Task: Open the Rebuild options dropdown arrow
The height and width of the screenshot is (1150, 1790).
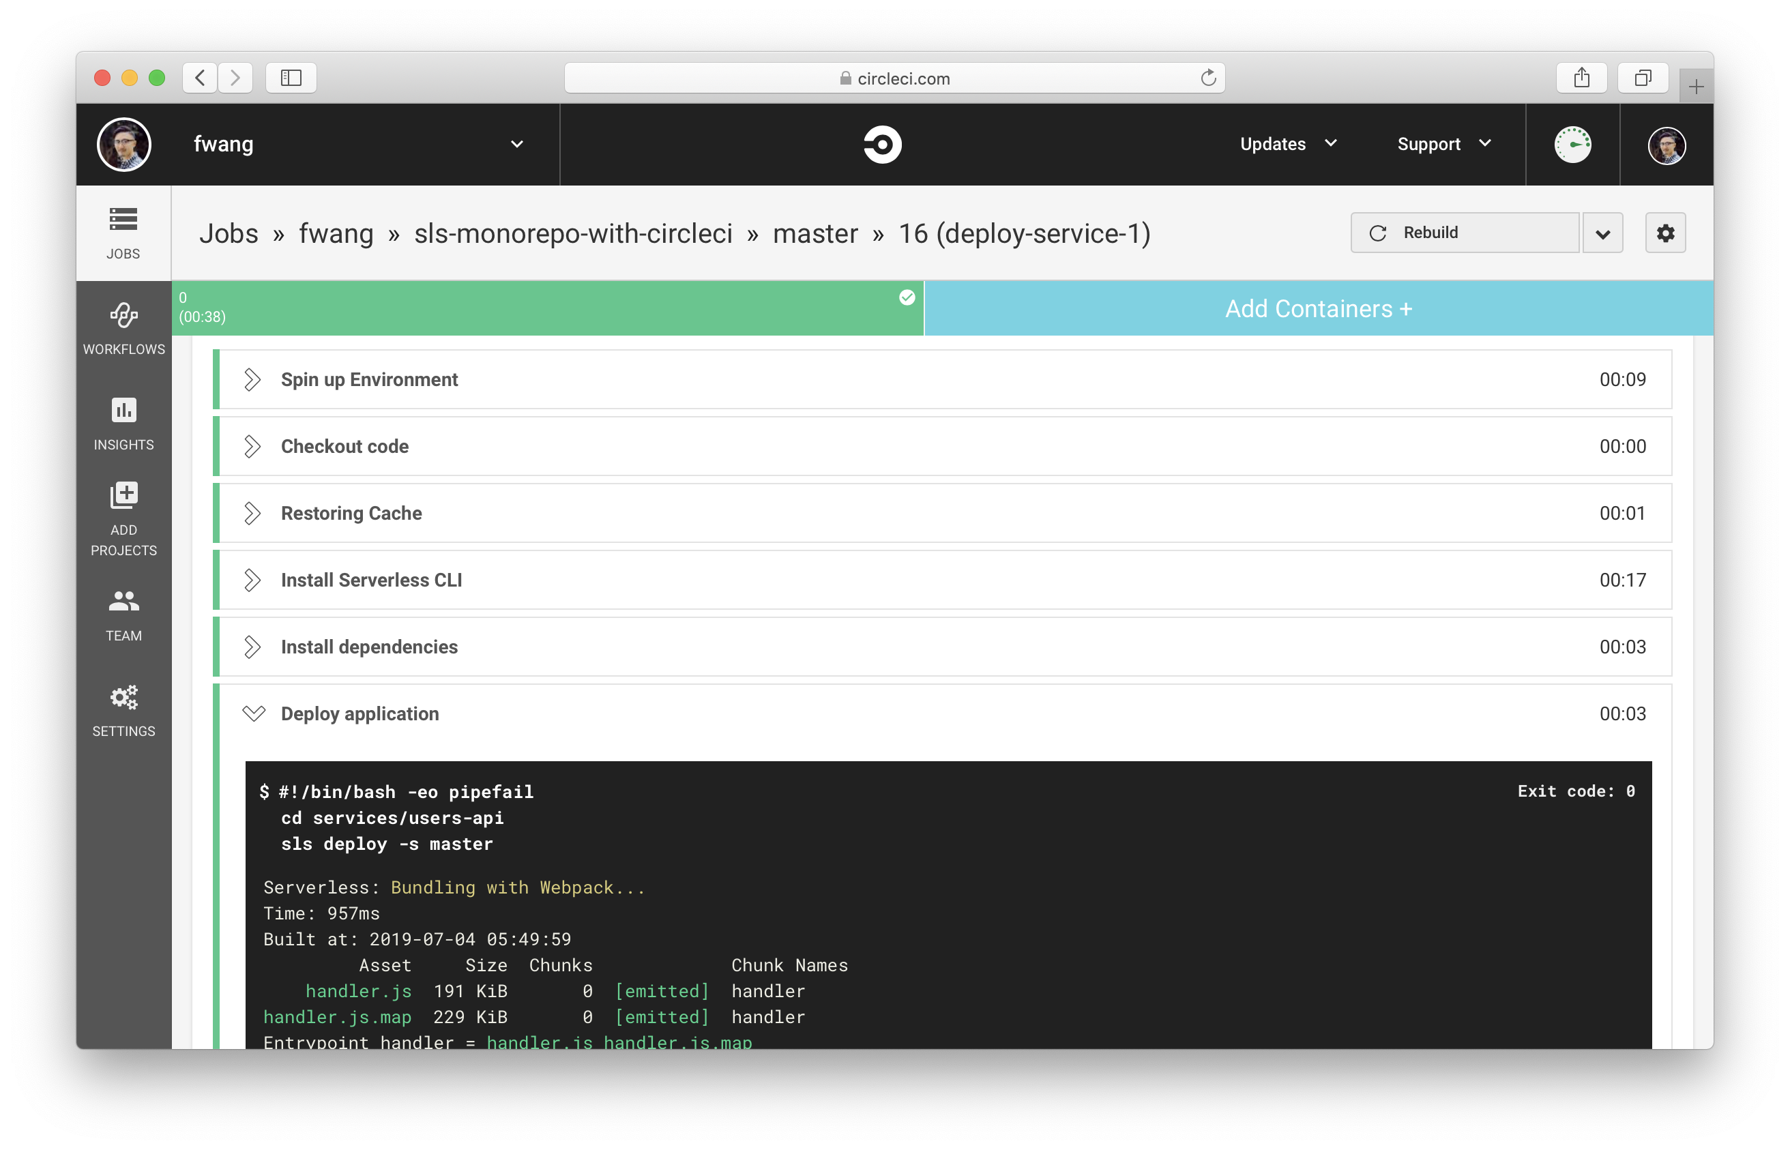Action: tap(1602, 233)
